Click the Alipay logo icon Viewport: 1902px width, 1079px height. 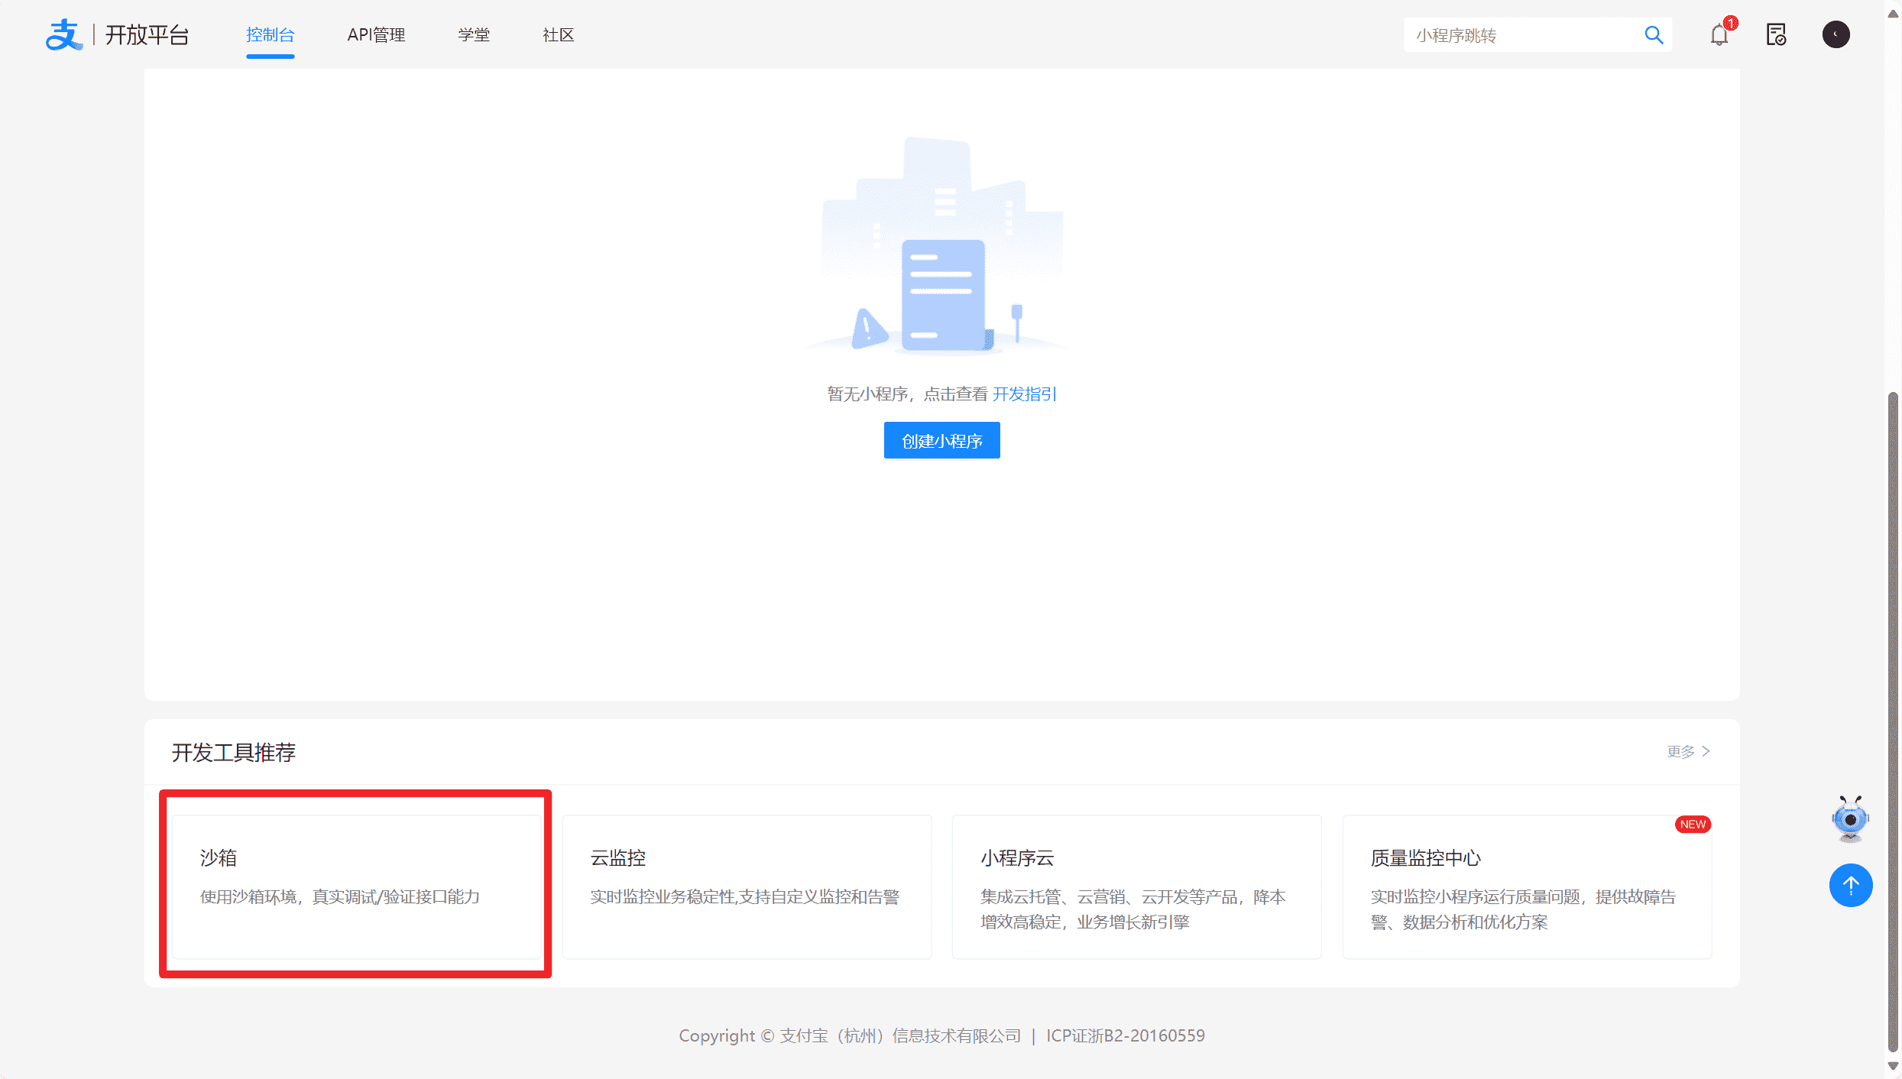63,34
